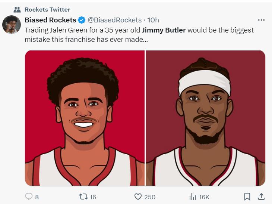Click the Rockets Twitter community people icon
The image size is (272, 204).
coord(17,9)
